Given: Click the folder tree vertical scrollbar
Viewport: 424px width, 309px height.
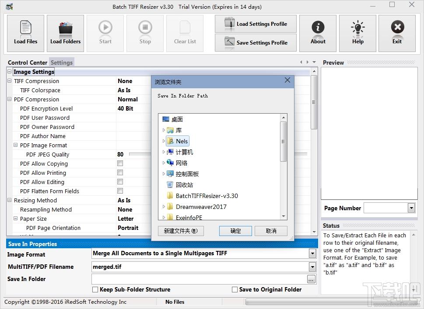Looking at the screenshot, I should pos(284,142).
